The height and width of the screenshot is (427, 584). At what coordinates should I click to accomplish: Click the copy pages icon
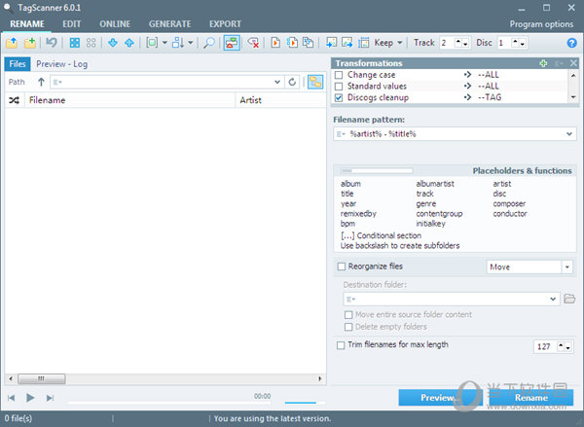coord(308,43)
